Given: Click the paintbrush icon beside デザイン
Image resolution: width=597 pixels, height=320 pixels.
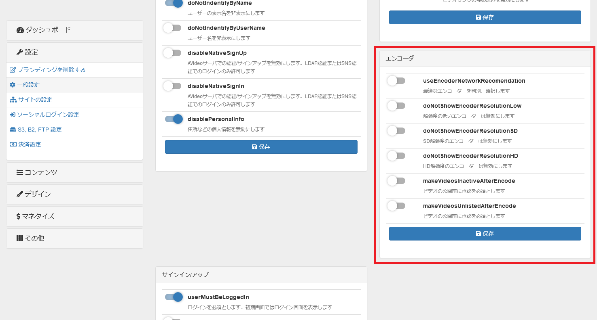Looking at the screenshot, I should tap(20, 194).
